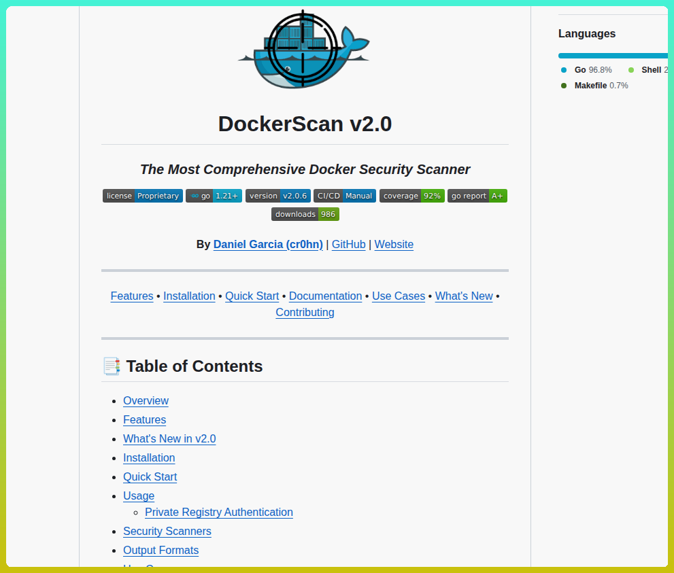The width and height of the screenshot is (674, 573).
Task: Click the dark green Makefile language dot
Action: point(564,86)
